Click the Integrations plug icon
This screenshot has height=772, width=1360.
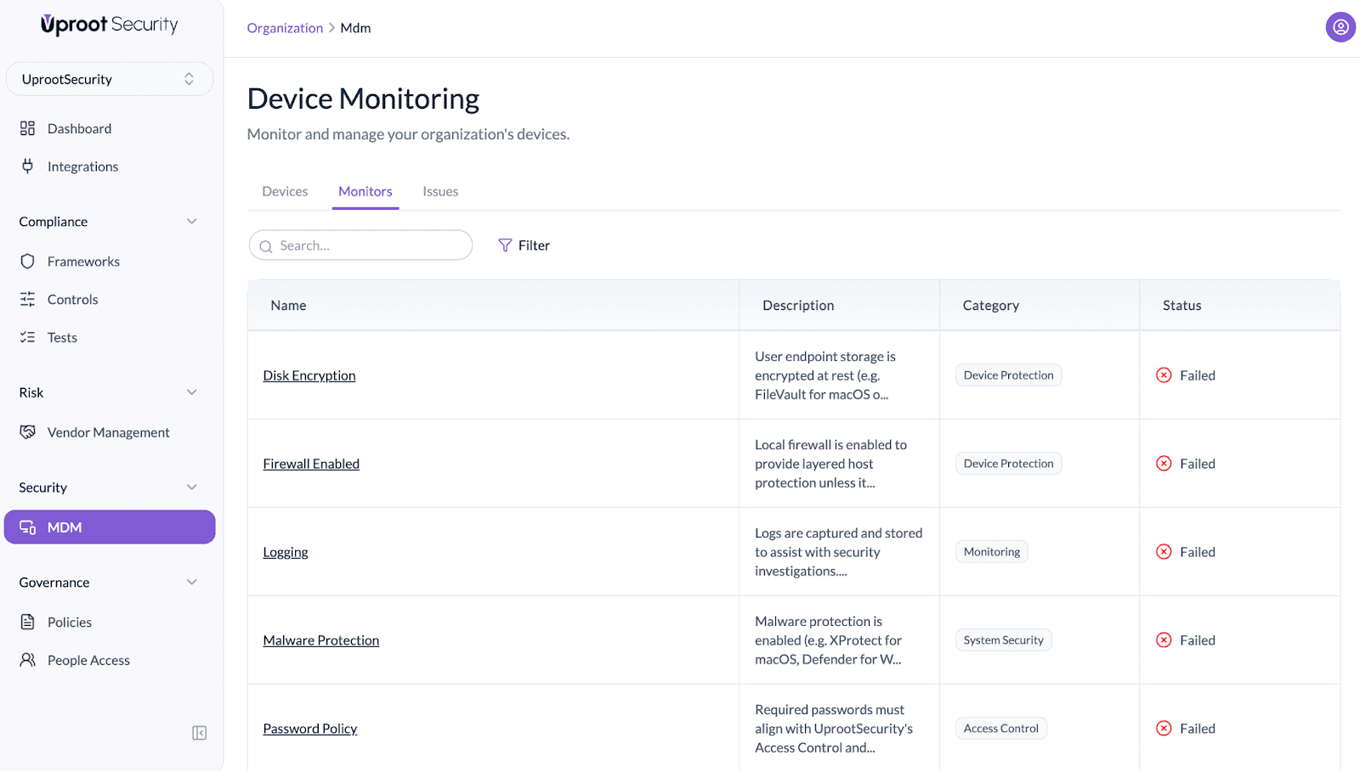click(27, 166)
